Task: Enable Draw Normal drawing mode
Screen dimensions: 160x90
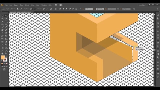Action: coord(2,66)
